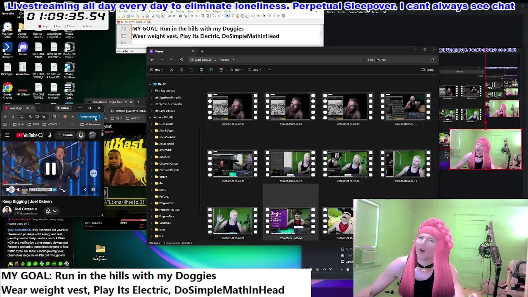
Task: Open YouTube player settings gear
Action: pos(93,190)
